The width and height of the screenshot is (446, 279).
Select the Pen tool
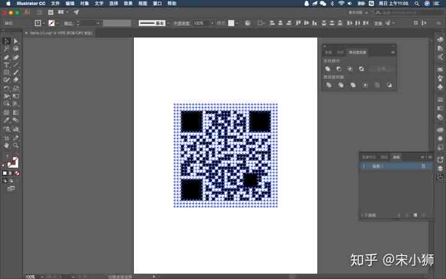pos(7,57)
